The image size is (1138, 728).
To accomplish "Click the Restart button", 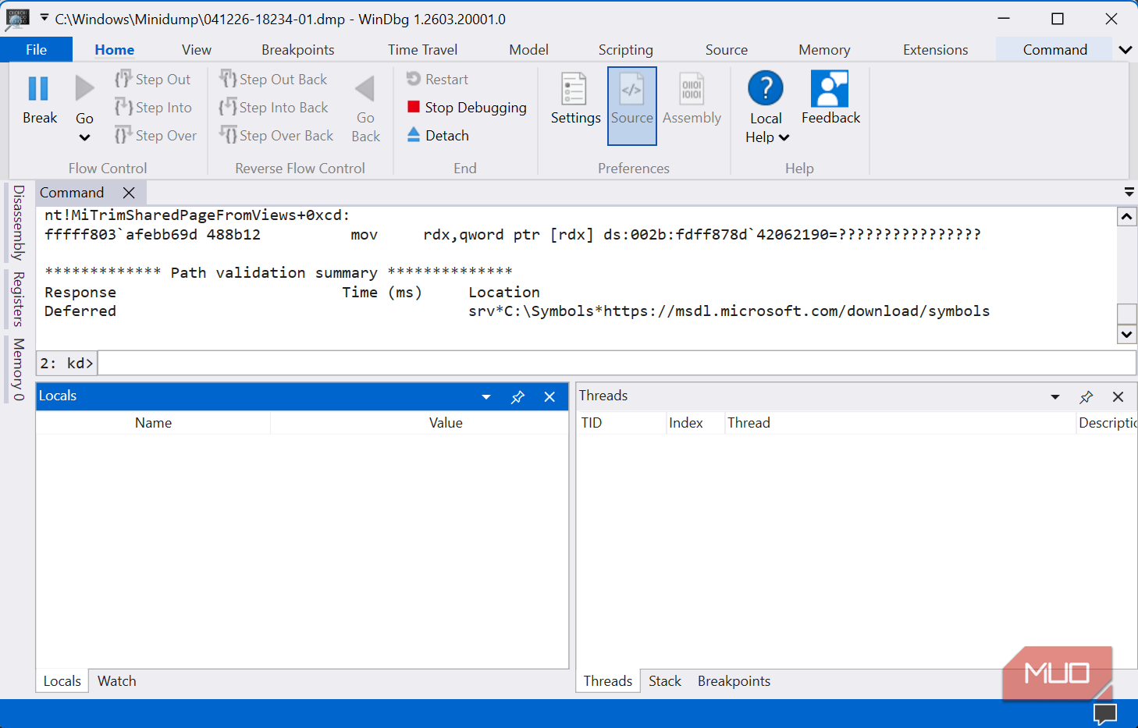I will pos(437,79).
